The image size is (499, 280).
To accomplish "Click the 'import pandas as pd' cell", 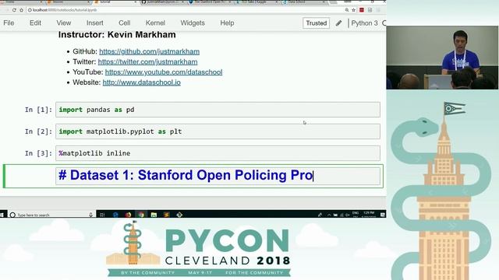I will [218, 110].
